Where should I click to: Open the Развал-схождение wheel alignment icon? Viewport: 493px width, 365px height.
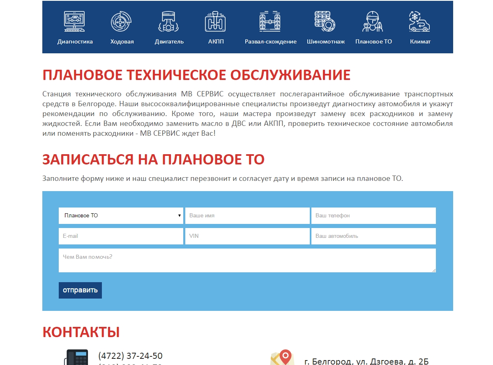coord(270,22)
